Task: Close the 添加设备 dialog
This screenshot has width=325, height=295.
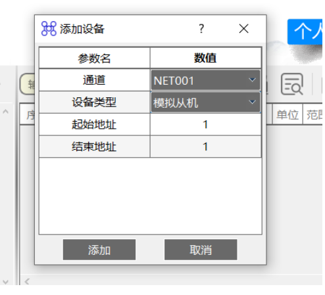Action: tap(243, 29)
